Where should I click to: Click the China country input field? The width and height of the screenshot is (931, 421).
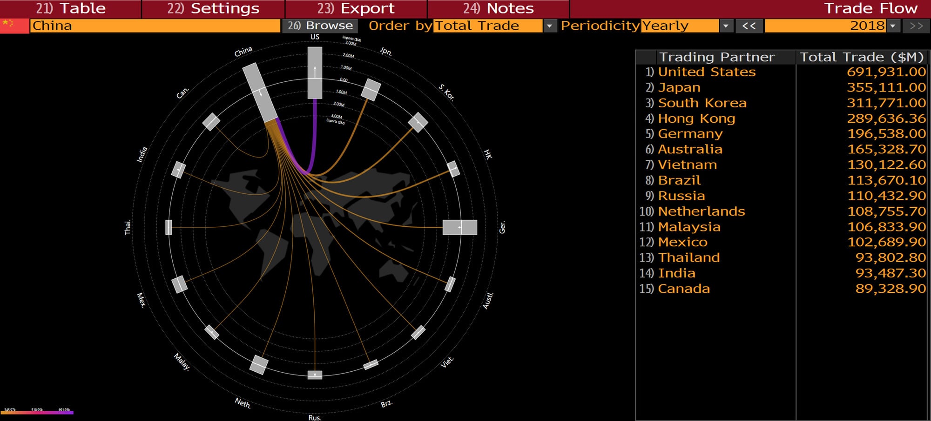pos(155,26)
